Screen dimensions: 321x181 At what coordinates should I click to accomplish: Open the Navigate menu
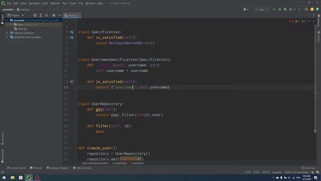click(34, 4)
